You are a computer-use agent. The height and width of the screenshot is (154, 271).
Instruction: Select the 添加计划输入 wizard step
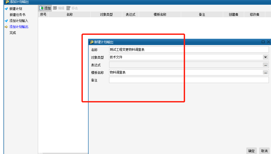tap(19, 21)
